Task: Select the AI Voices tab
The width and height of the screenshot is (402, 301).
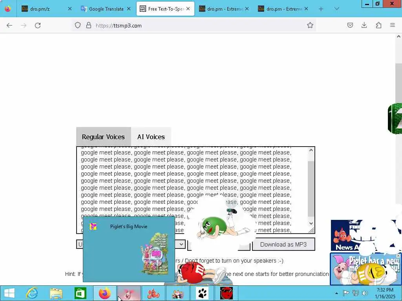Action: tap(151, 137)
